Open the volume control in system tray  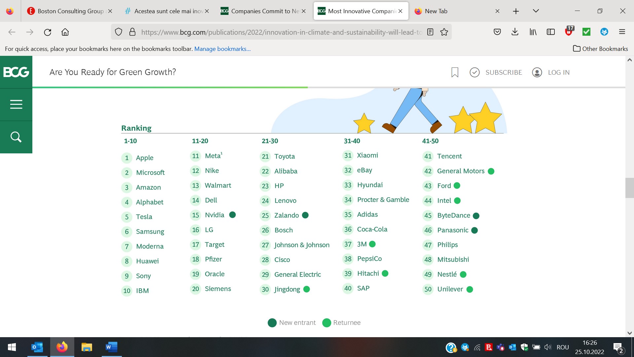pyautogui.click(x=548, y=347)
